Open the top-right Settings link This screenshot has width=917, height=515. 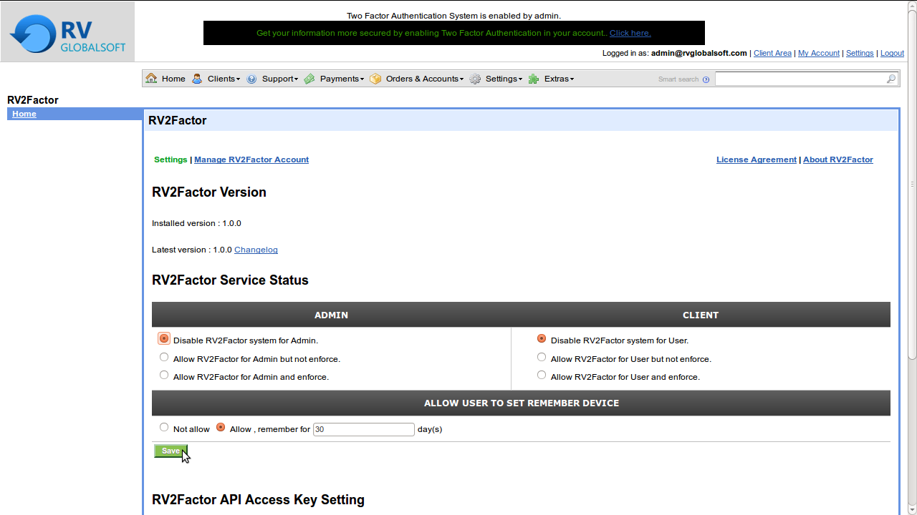(860, 53)
